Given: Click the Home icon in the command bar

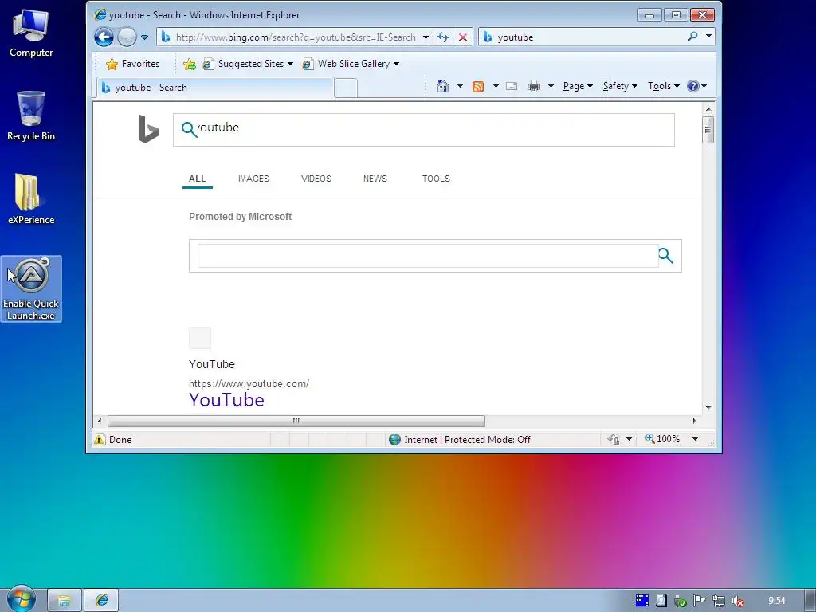Looking at the screenshot, I should coord(443,86).
